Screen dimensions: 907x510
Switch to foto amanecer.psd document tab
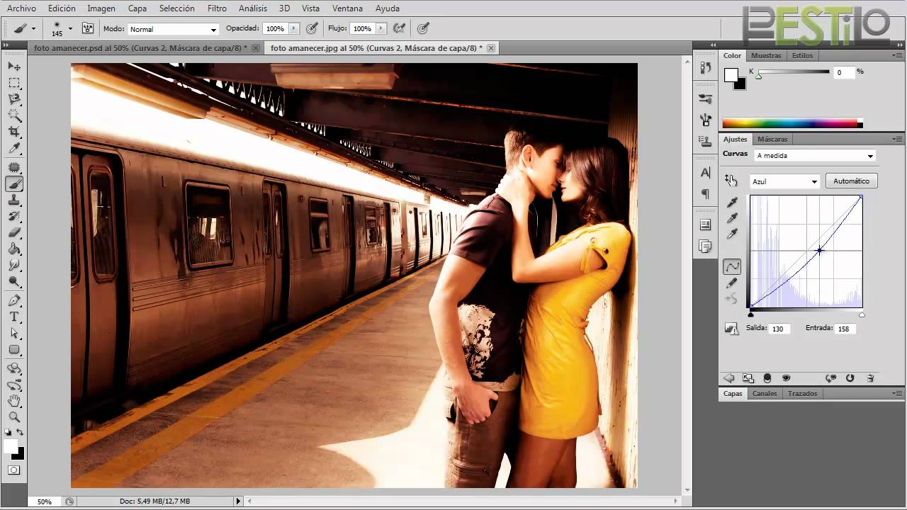tap(140, 47)
